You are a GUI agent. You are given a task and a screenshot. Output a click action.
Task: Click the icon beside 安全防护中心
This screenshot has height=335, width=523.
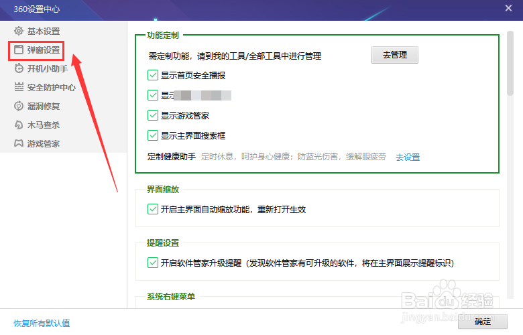[x=19, y=87]
